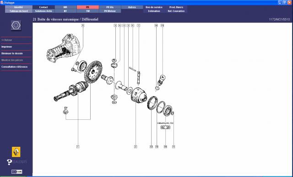Image resolution: width=293 pixels, height=177 pixels.
Task: Select part callout number 15 at top
Action: (x=162, y=26)
